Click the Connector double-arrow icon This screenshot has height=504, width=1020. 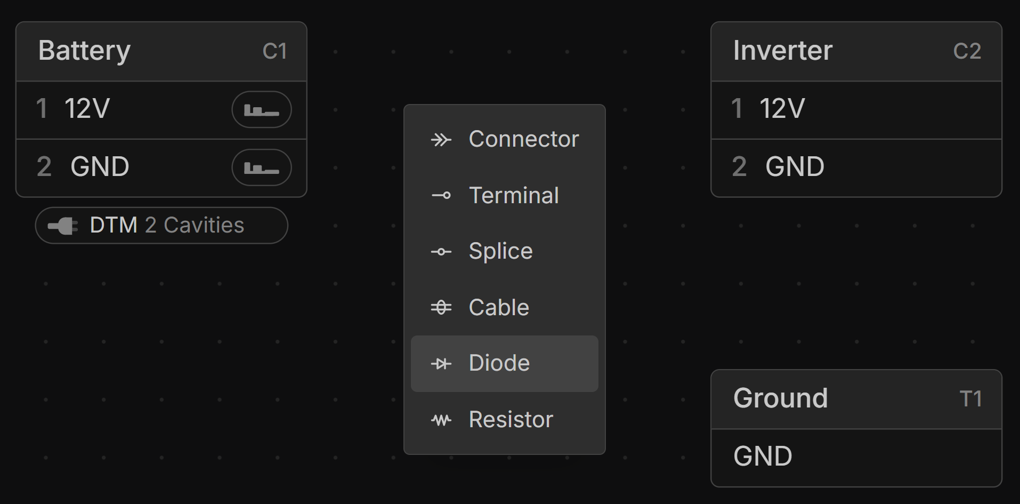(x=441, y=140)
